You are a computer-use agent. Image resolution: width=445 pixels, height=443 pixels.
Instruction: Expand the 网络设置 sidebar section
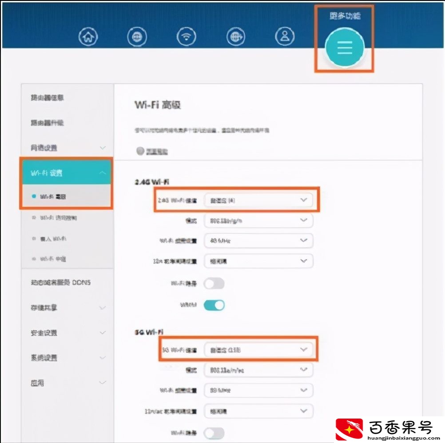[x=68, y=148]
